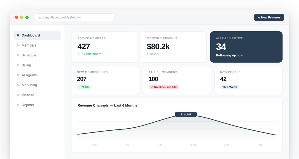The height and width of the screenshot is (159, 299).
Task: Select the Feb label on chart axis
Action: (x=193, y=145)
